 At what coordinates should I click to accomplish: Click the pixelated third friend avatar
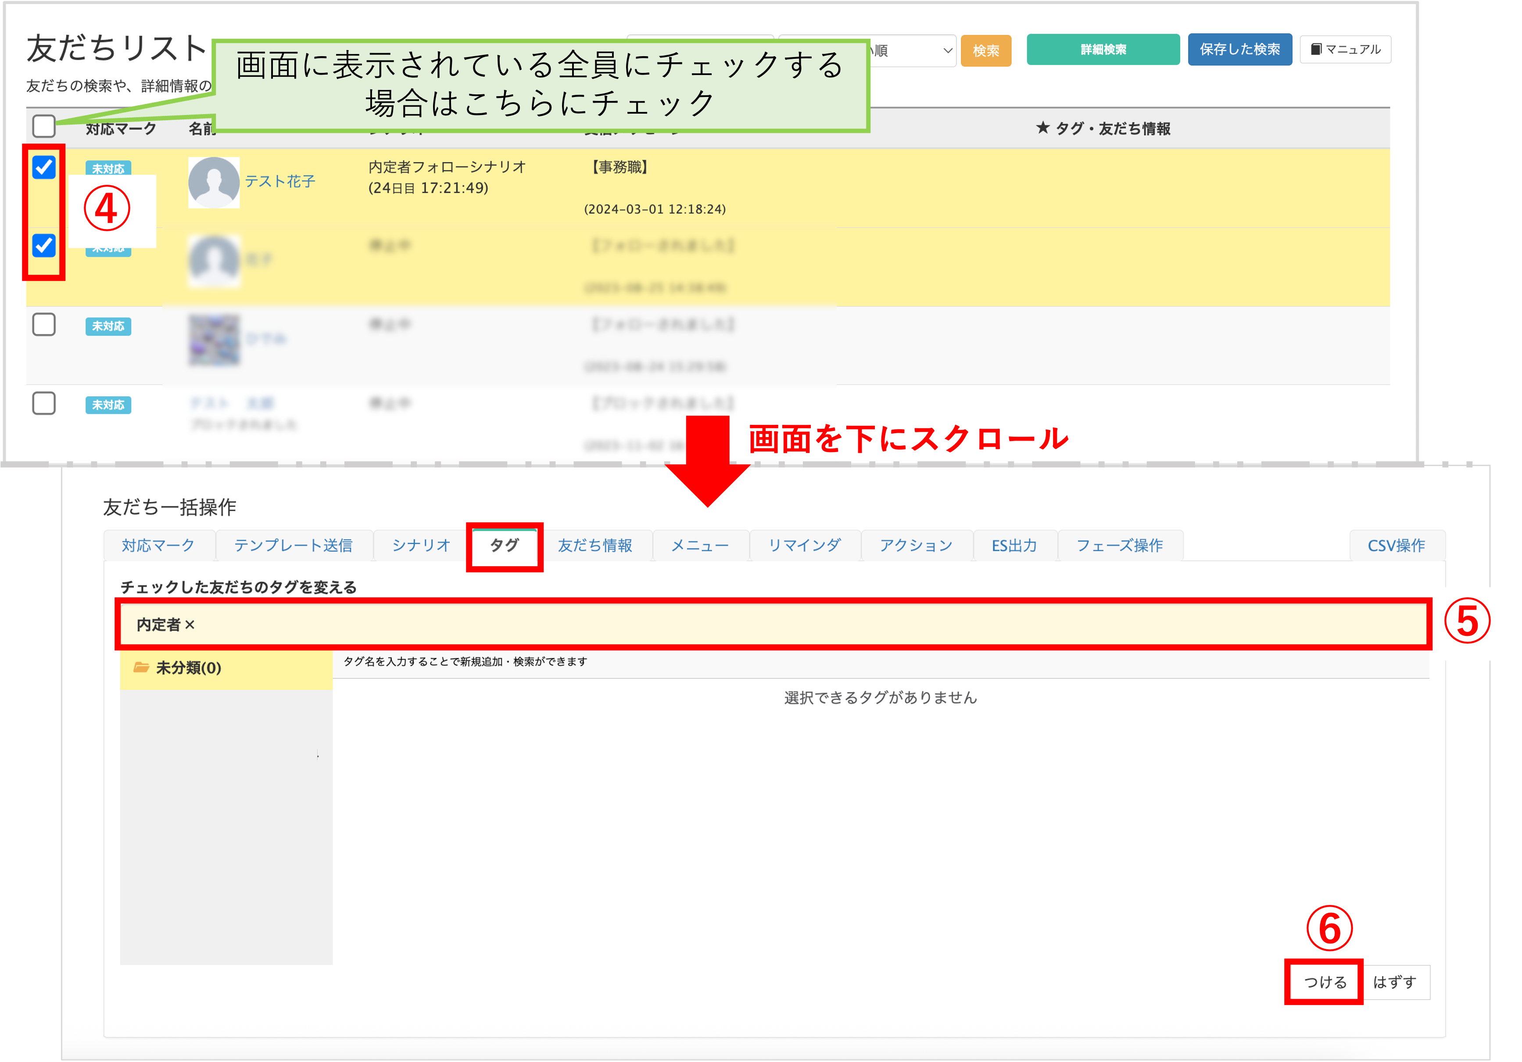coord(214,340)
